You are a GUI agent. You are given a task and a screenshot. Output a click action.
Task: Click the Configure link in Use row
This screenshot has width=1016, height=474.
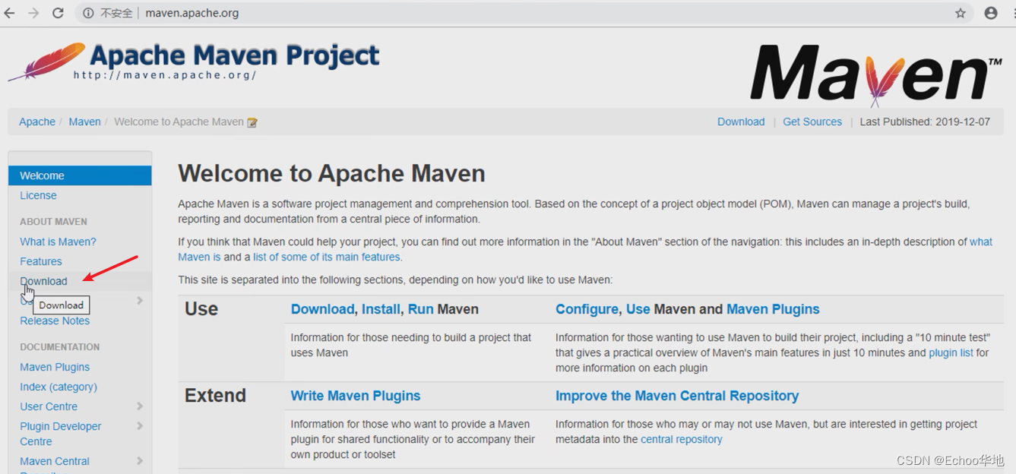[587, 309]
